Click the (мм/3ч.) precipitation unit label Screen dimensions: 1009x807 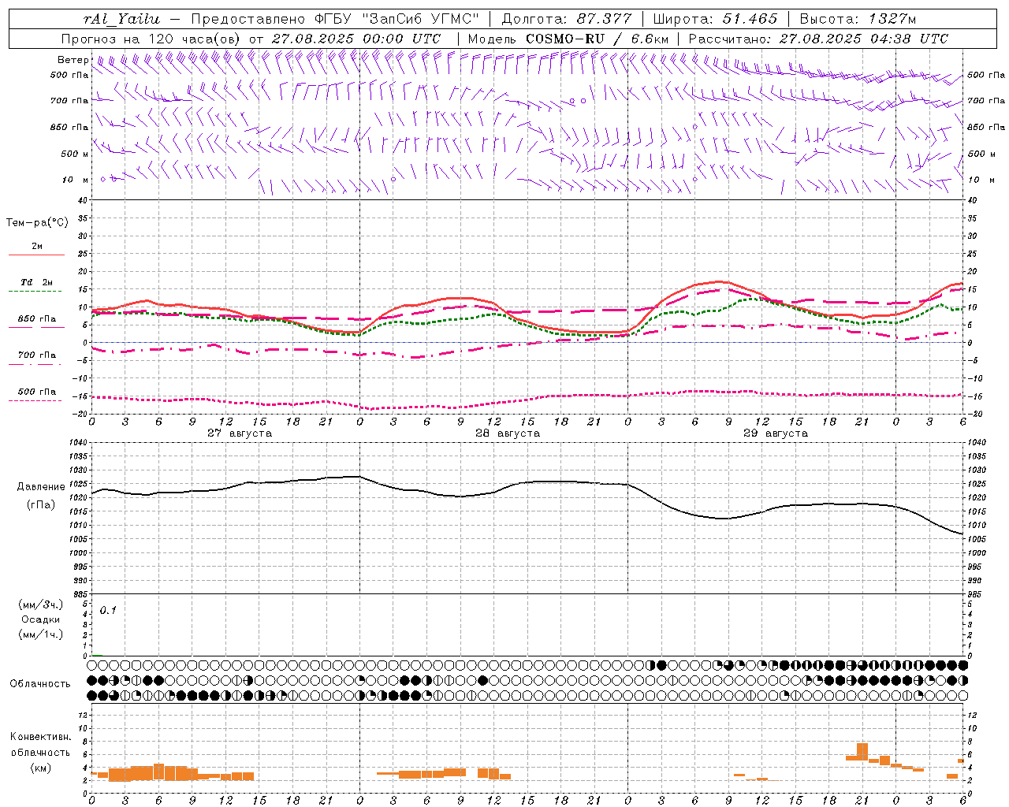click(41, 605)
